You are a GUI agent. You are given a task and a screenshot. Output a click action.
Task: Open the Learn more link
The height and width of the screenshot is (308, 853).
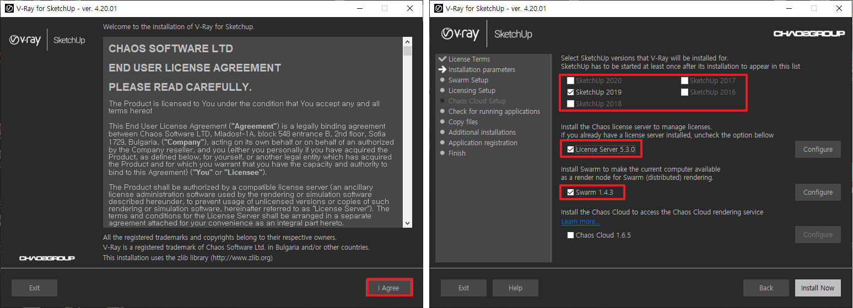click(580, 222)
